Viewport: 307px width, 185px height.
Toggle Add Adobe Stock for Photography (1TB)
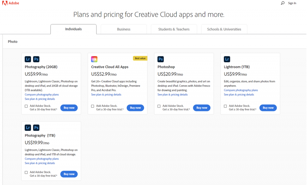tap(26, 172)
